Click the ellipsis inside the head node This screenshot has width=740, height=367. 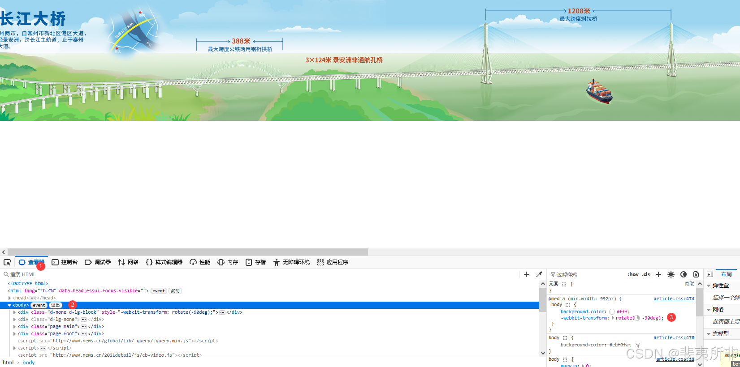click(33, 298)
